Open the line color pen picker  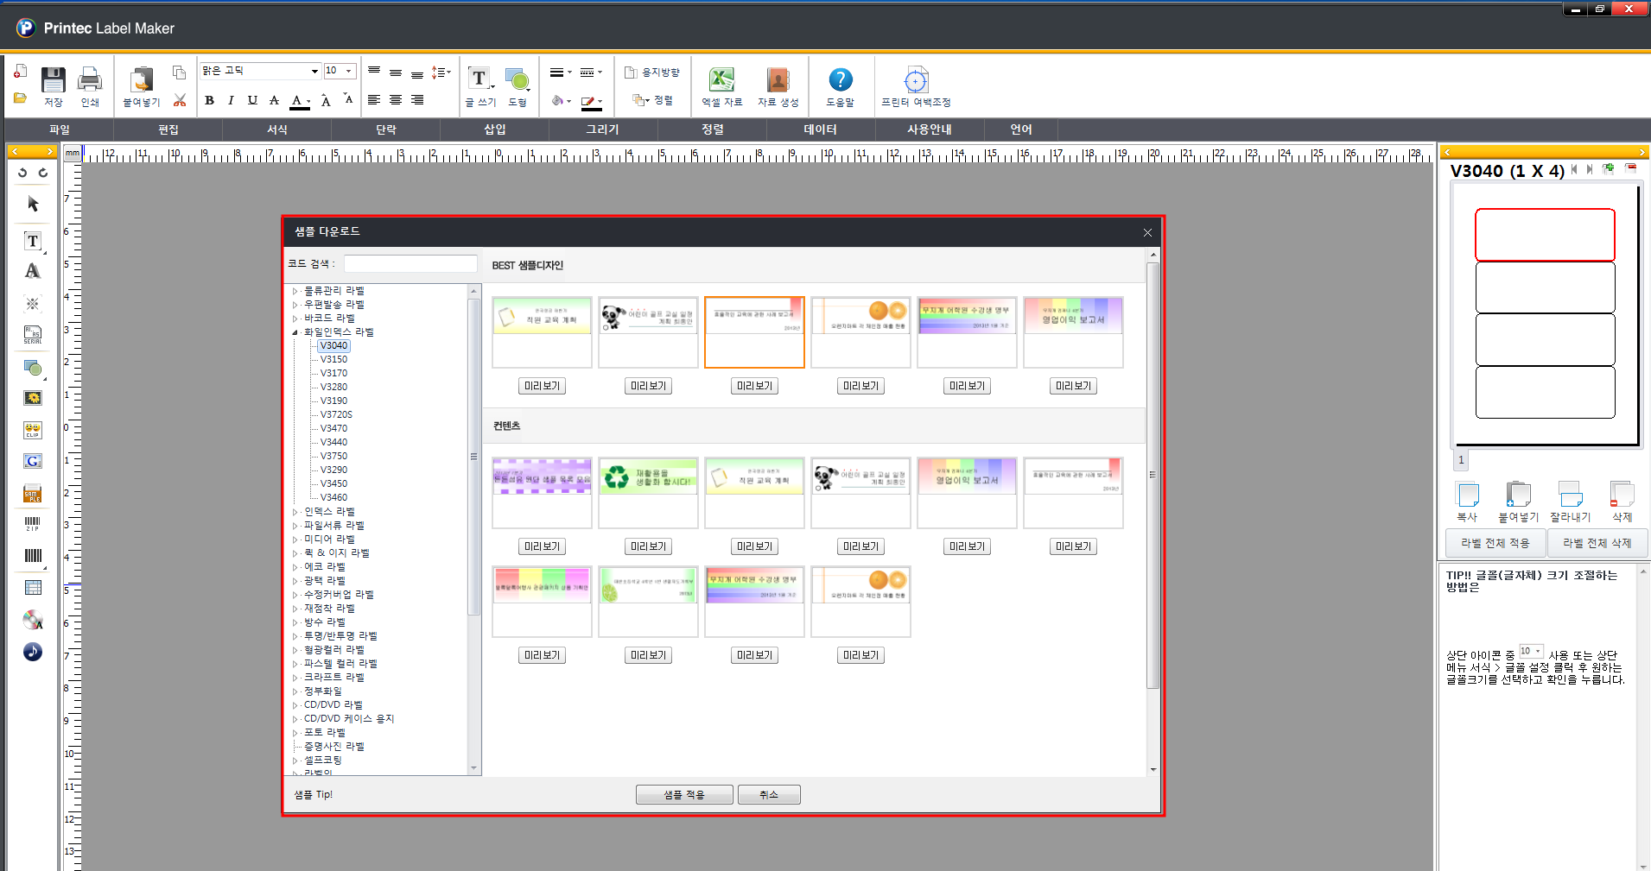point(592,102)
